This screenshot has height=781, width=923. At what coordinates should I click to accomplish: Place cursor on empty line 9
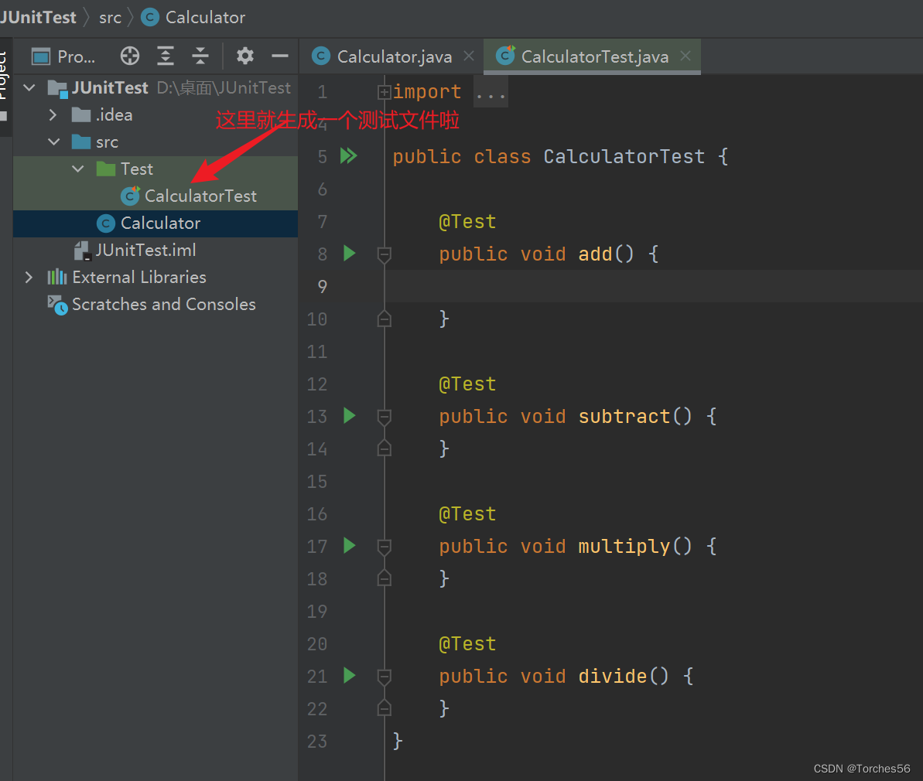[654, 287]
